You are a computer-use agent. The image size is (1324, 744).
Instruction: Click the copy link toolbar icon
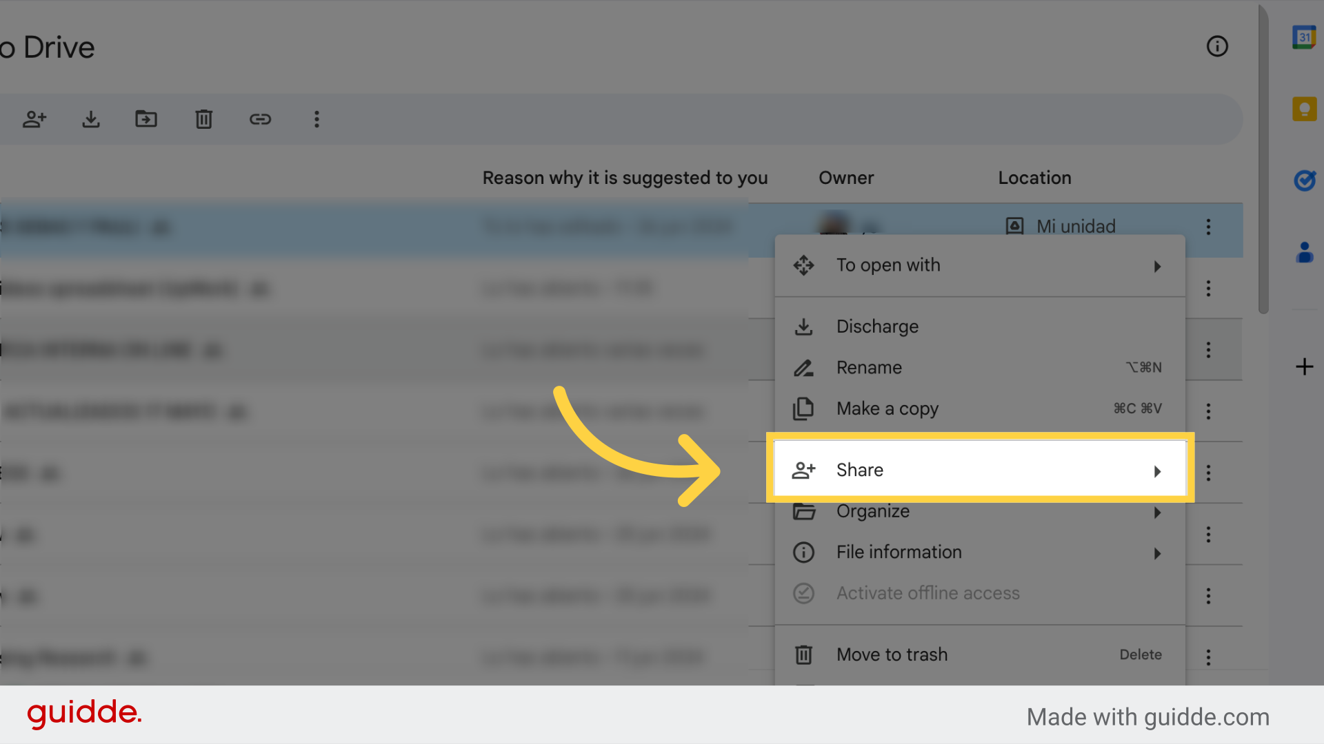pos(260,119)
